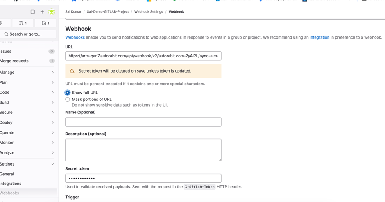Viewport: 385px width, 202px height.
Task: Click the plus create new icon
Action: [x=42, y=12]
